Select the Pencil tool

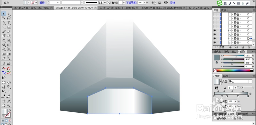point(9,32)
